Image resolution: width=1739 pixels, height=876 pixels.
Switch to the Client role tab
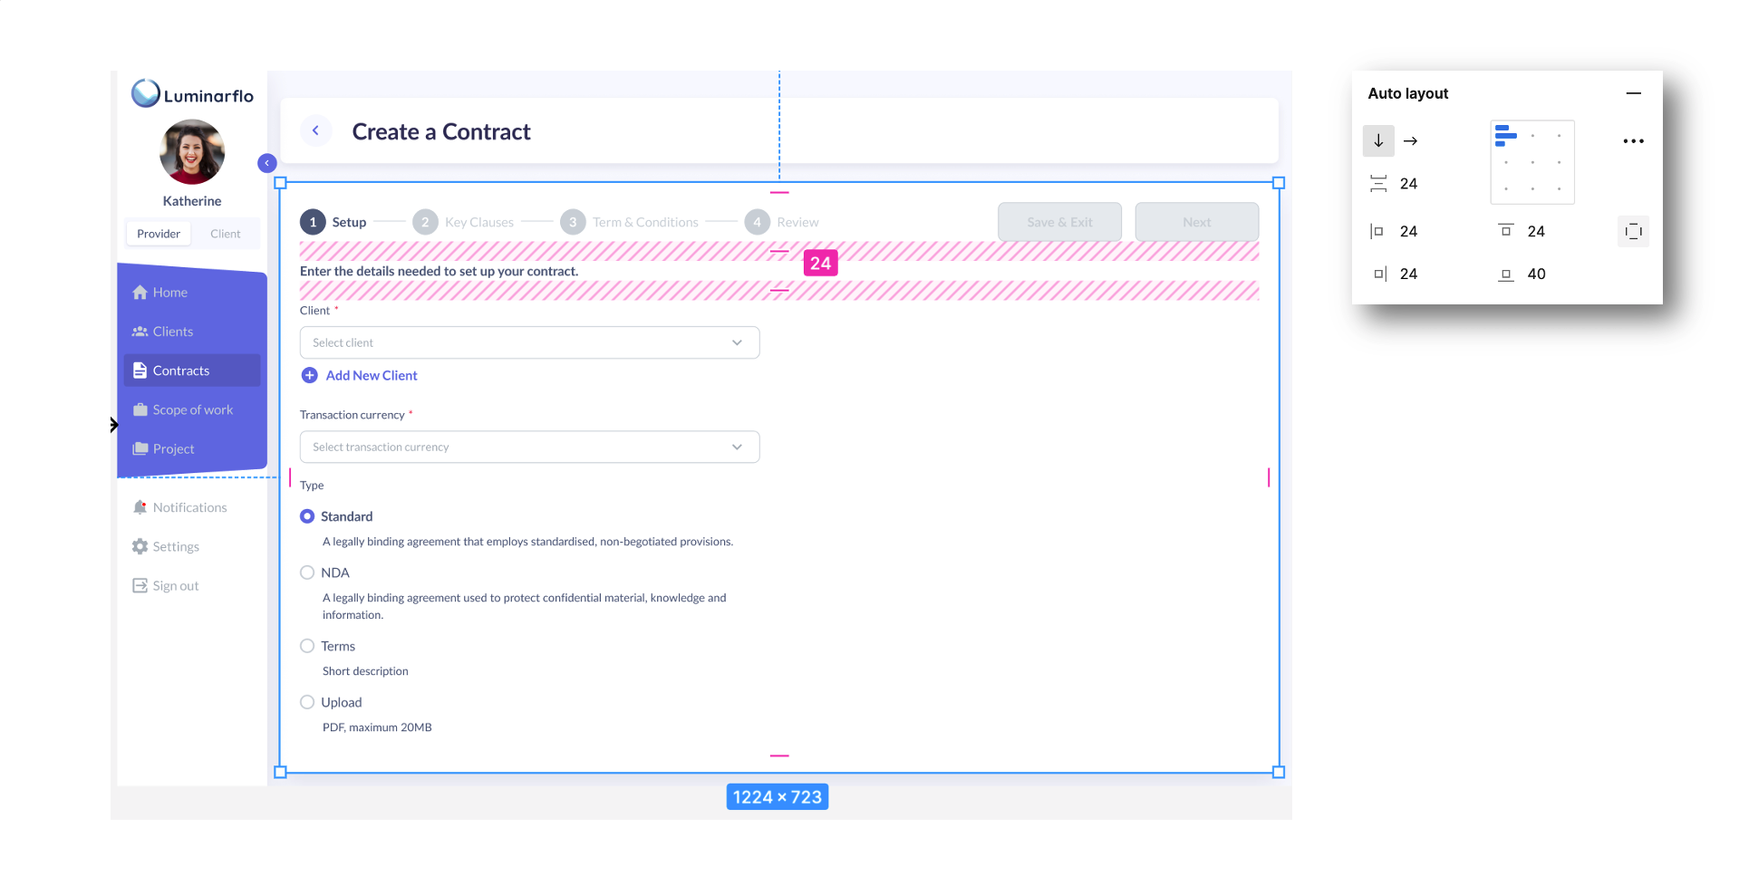pyautogui.click(x=225, y=234)
